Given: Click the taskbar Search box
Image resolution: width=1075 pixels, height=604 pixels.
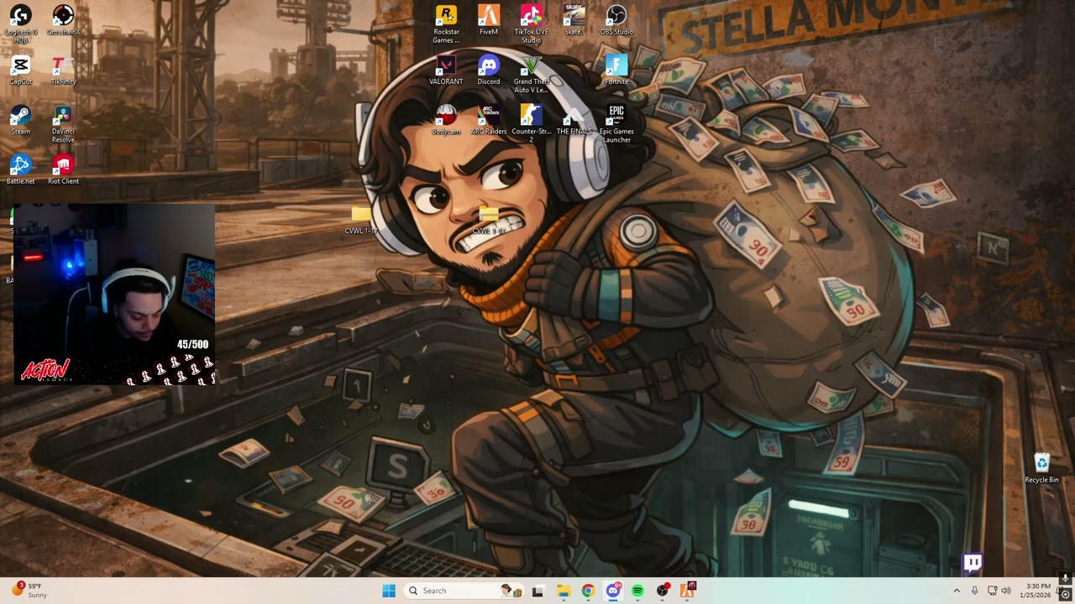Looking at the screenshot, I should 465,591.
